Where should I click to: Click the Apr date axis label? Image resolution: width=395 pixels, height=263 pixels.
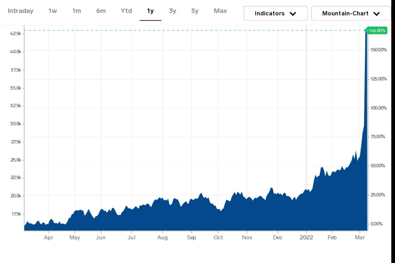coord(49,237)
